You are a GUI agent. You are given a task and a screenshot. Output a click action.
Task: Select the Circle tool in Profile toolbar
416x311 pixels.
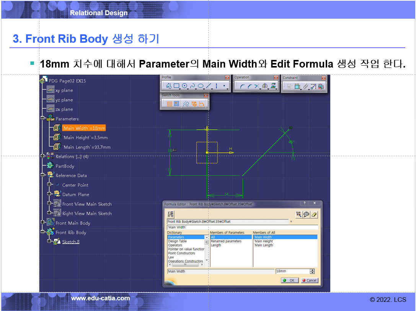pyautogui.click(x=185, y=86)
